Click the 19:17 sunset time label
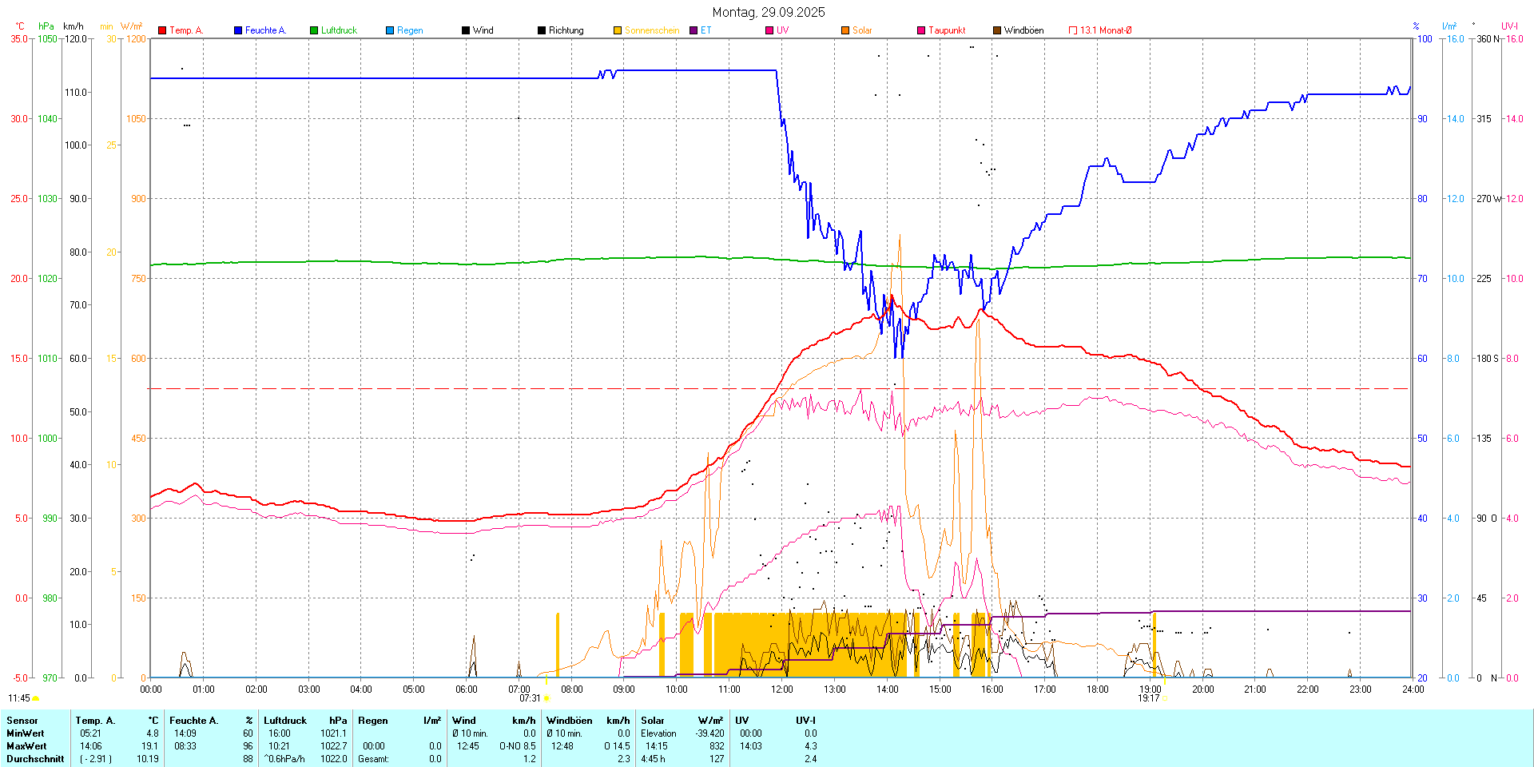This screenshot has height=767, width=1534. pos(1148,698)
